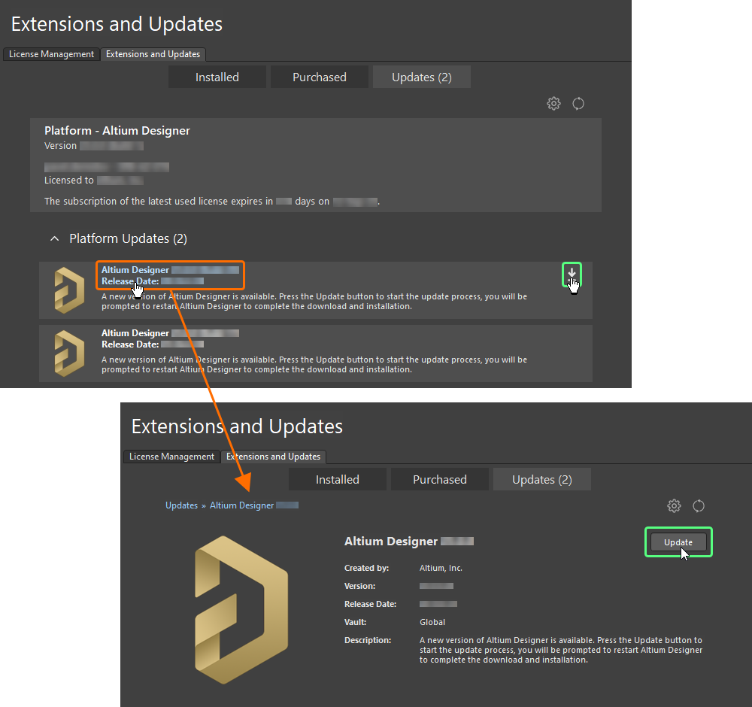Click the Update button in detail view

pyautogui.click(x=678, y=542)
